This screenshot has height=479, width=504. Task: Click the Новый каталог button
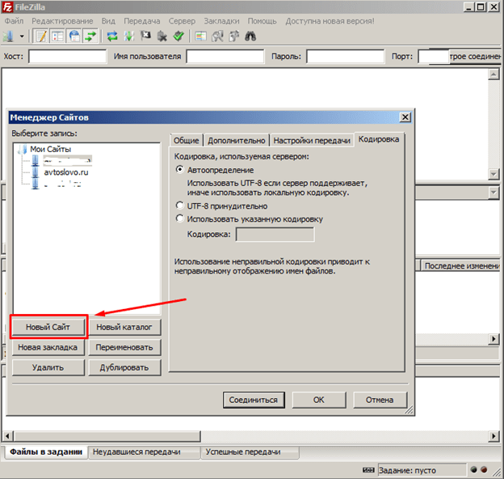click(124, 327)
